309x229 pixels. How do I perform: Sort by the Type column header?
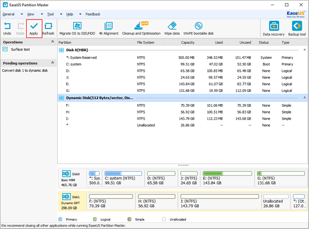pos(294,42)
